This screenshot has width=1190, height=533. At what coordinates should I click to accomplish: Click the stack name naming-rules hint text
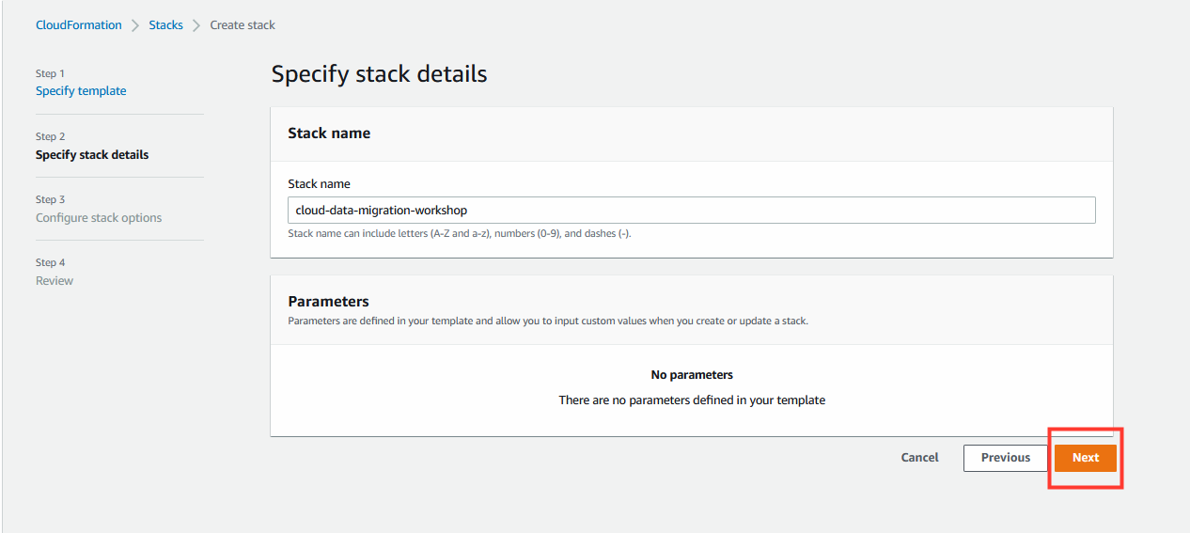[459, 233]
